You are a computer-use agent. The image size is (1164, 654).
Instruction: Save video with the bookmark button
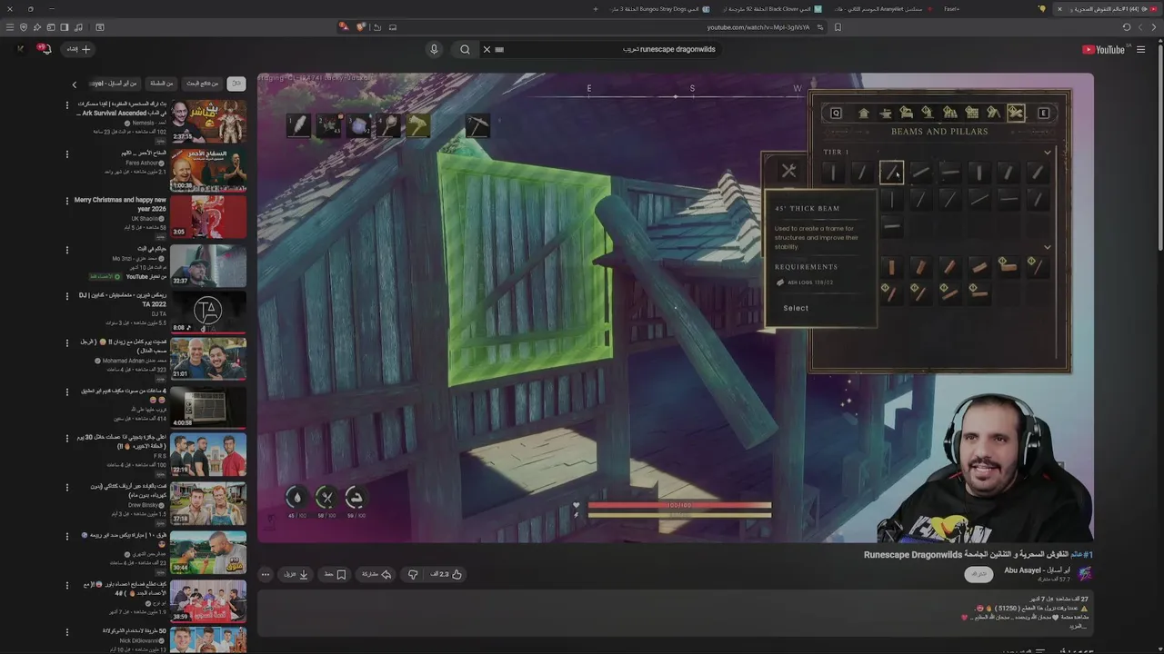coord(335,574)
